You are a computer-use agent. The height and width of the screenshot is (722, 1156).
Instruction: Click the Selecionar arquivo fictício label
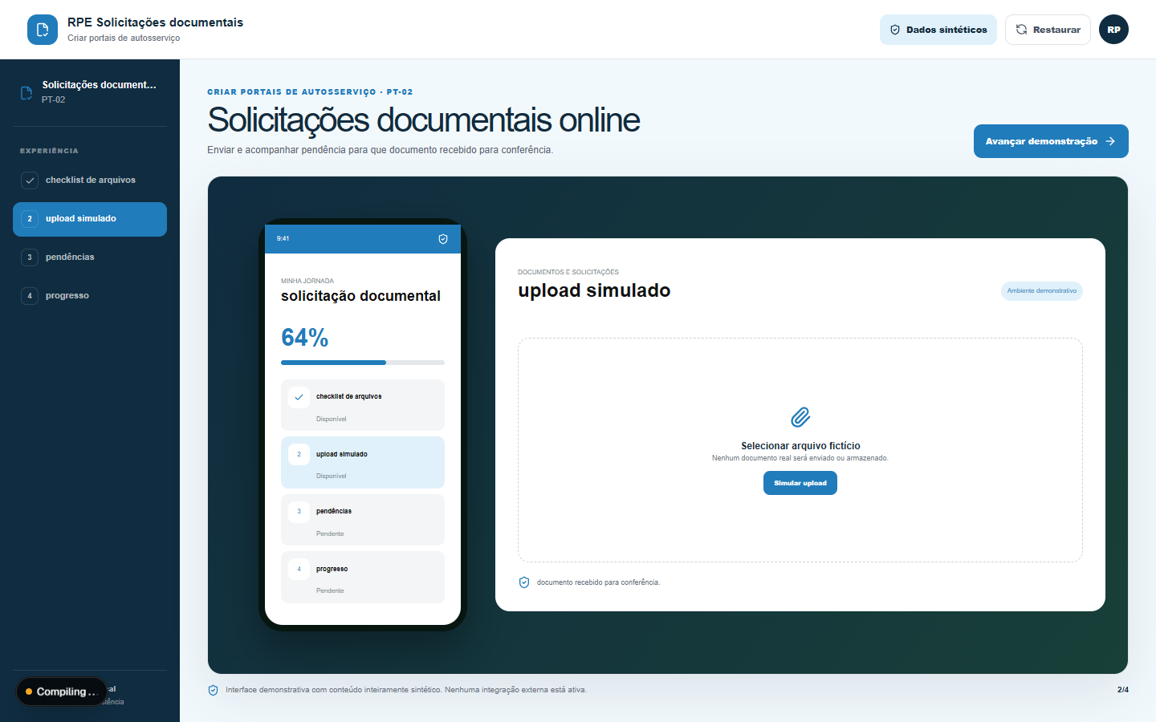(800, 446)
